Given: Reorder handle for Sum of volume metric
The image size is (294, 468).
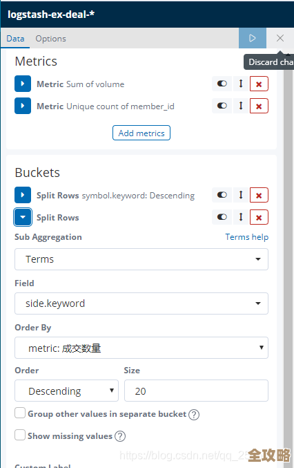Looking at the screenshot, I should (241, 84).
